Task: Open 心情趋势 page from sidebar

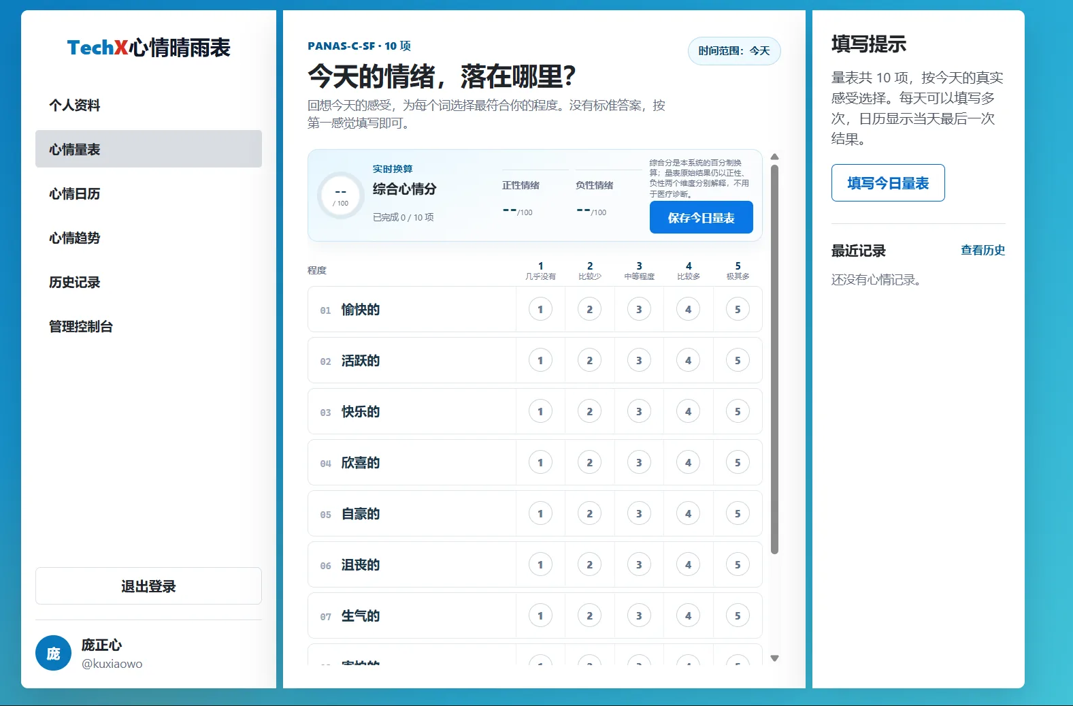Action: click(x=148, y=238)
